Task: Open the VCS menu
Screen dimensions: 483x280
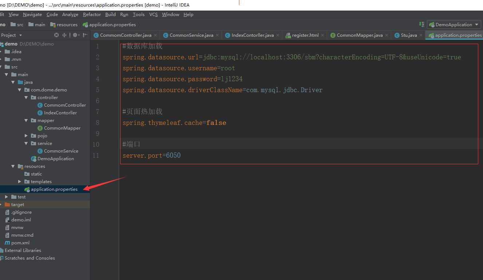Action: [153, 15]
